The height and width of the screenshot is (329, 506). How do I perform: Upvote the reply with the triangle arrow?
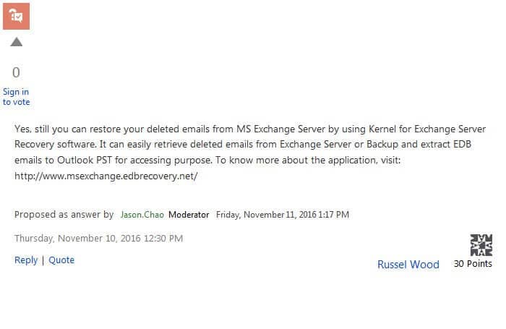coord(16,42)
